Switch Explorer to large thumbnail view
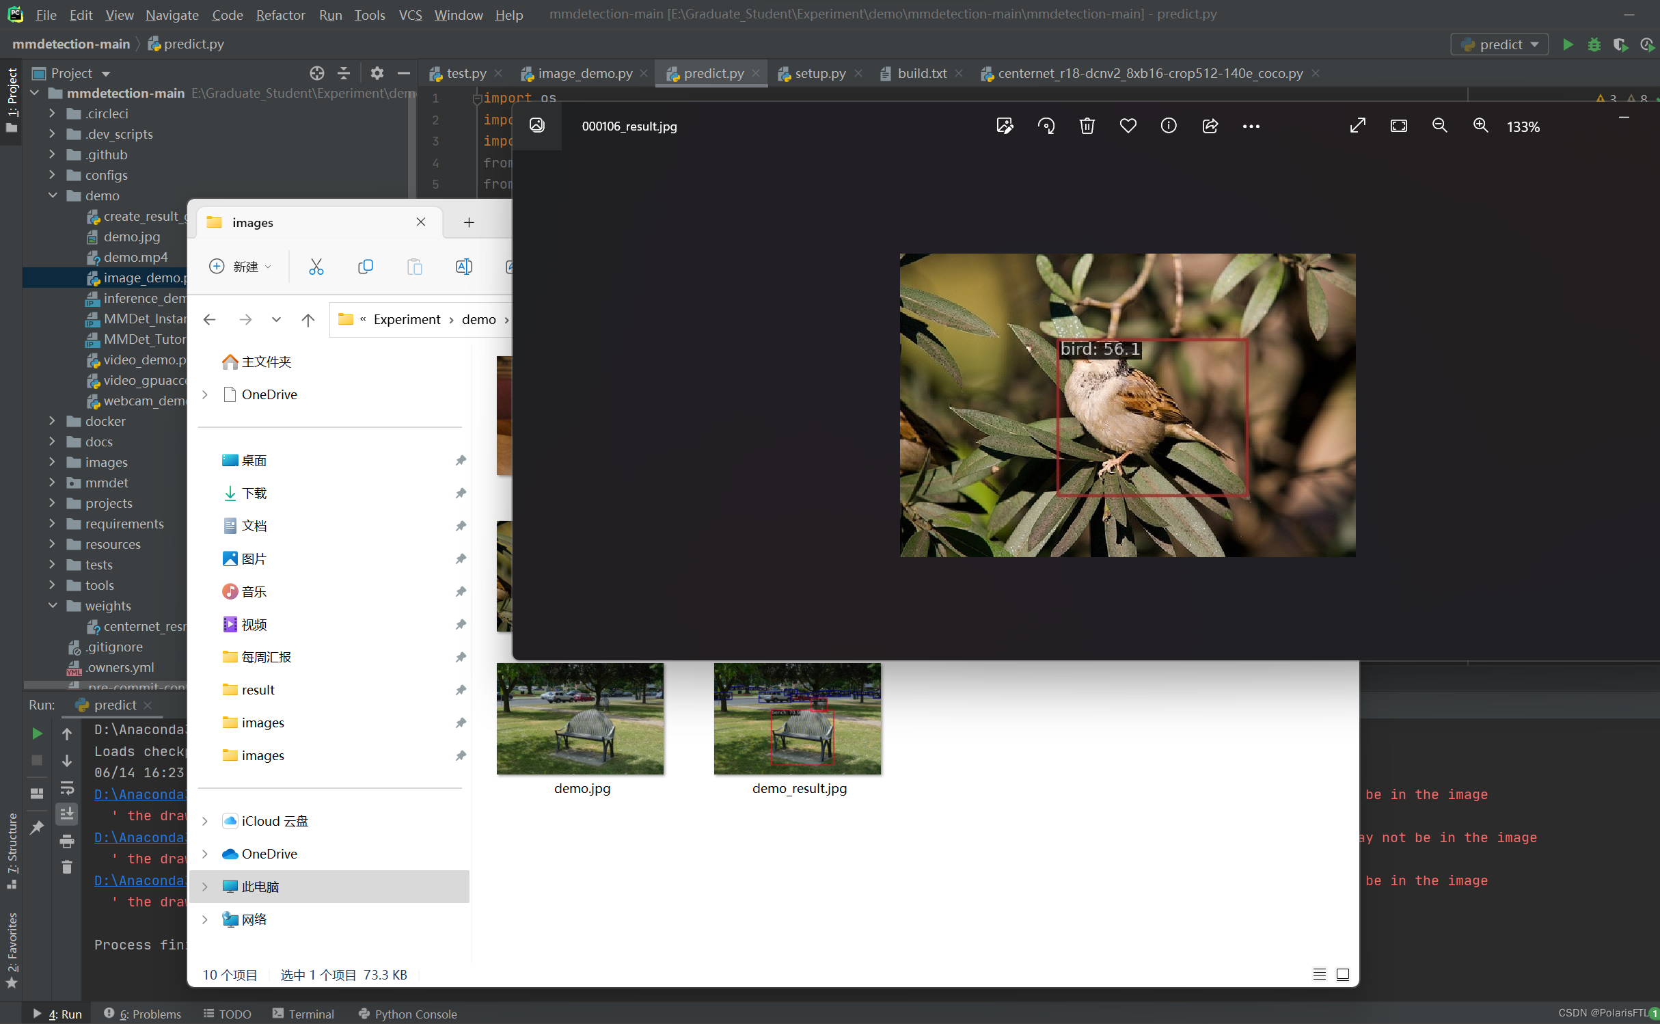Viewport: 1660px width, 1024px height. click(1342, 974)
